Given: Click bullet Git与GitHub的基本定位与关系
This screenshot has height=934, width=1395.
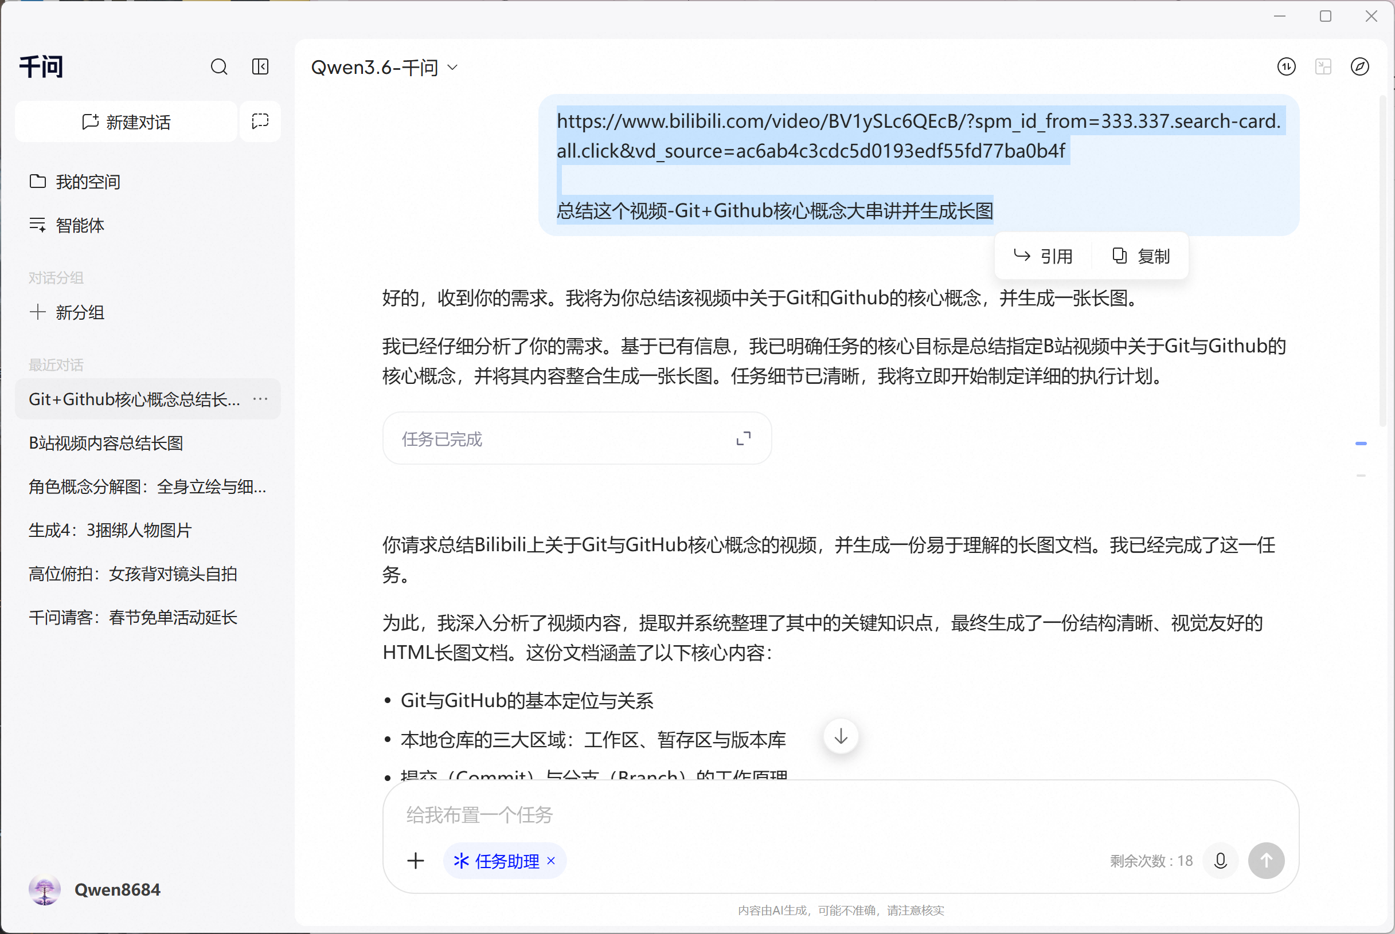Looking at the screenshot, I should click(527, 700).
